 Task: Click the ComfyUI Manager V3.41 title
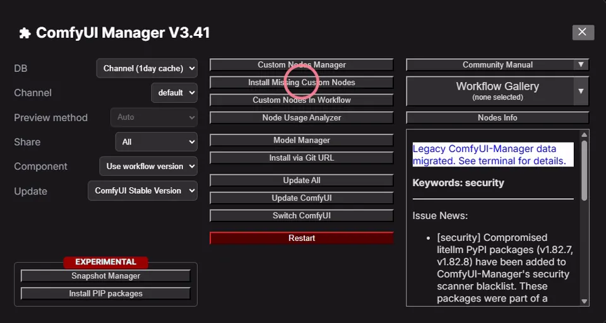tap(123, 33)
